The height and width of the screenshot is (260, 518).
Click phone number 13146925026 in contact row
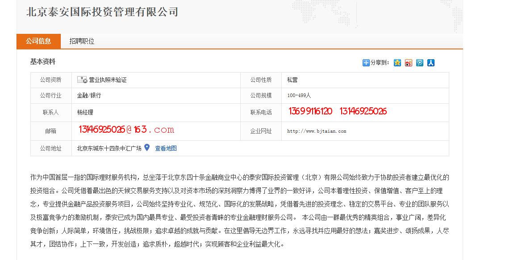[363, 111]
